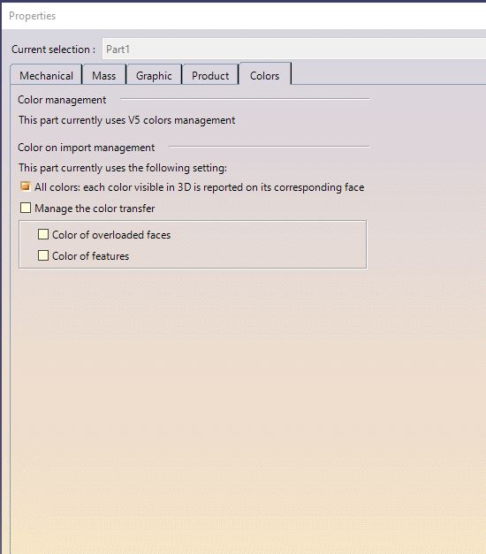Image resolution: width=486 pixels, height=554 pixels.
Task: Select the Graphic tab
Action: pyautogui.click(x=154, y=75)
